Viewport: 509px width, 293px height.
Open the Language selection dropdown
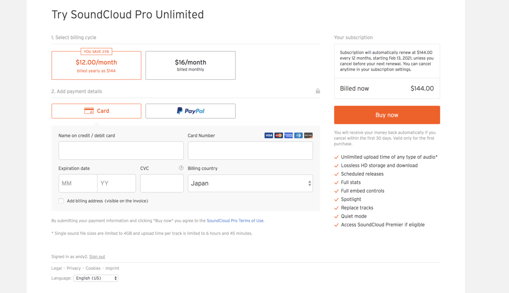coord(95,278)
